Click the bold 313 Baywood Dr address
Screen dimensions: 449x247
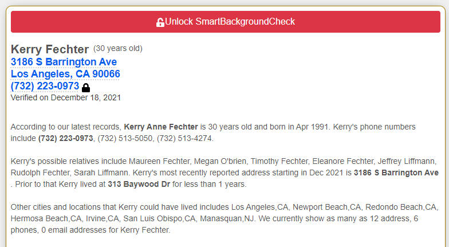tap(139, 185)
